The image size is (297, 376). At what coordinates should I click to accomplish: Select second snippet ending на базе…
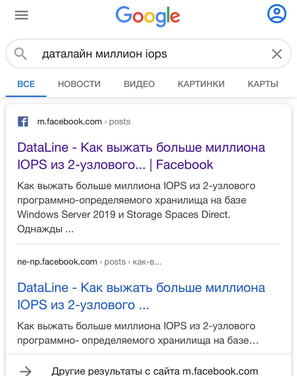(138, 333)
